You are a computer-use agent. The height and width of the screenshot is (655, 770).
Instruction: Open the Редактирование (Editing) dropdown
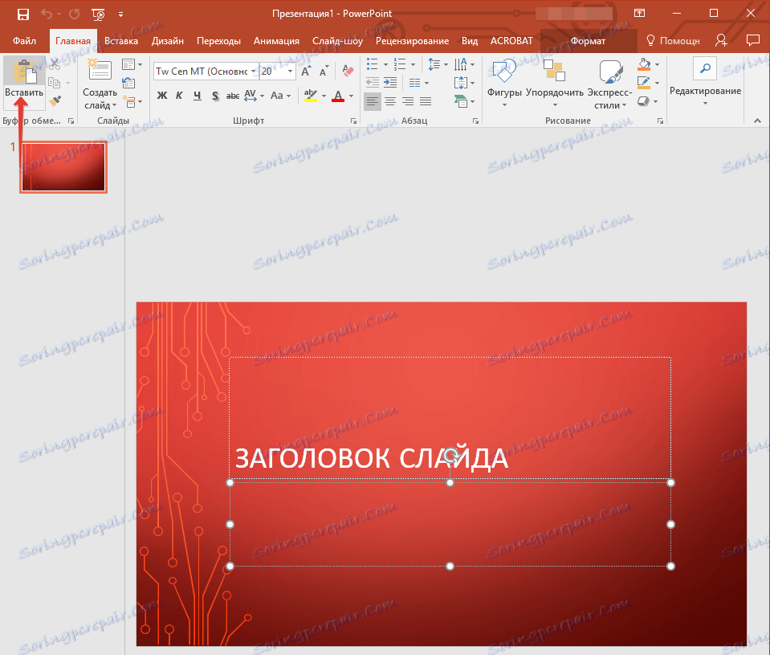(x=705, y=81)
